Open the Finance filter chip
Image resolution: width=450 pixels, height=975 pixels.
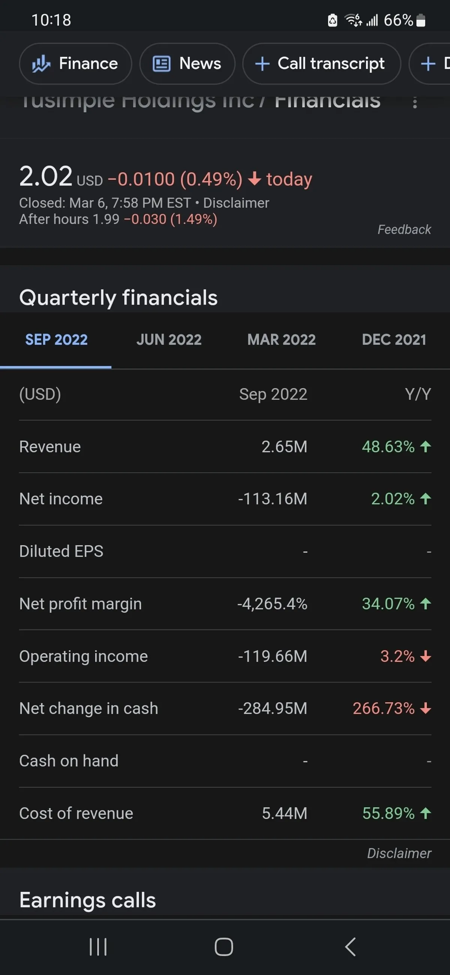click(x=76, y=64)
